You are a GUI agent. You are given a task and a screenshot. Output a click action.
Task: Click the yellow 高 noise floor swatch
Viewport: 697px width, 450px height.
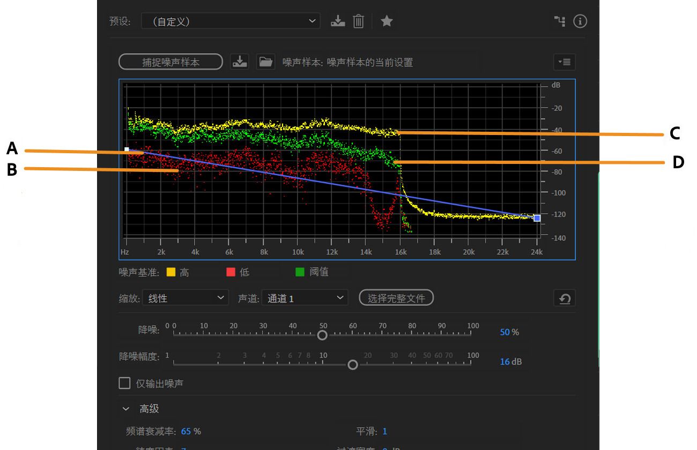point(172,272)
